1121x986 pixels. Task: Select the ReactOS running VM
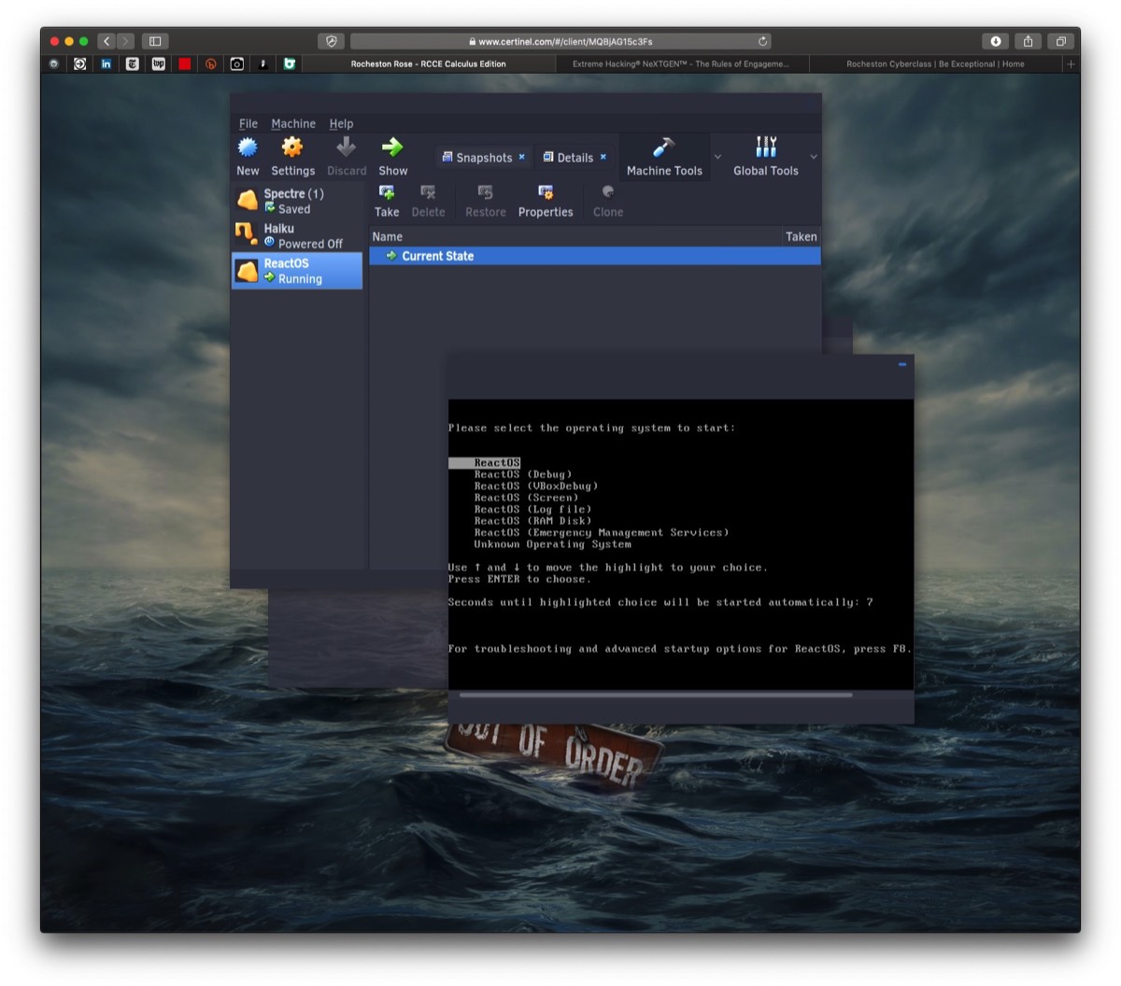pos(297,271)
